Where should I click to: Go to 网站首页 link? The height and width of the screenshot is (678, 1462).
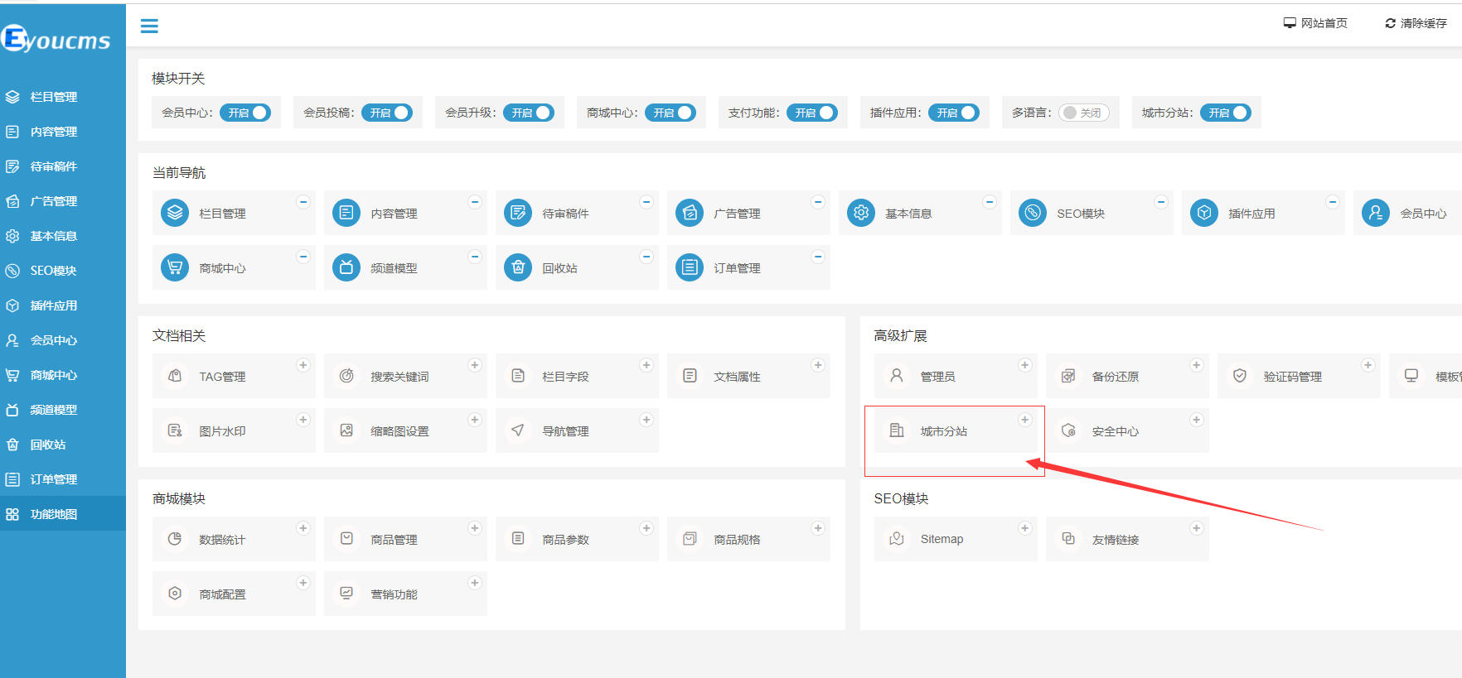(1315, 23)
